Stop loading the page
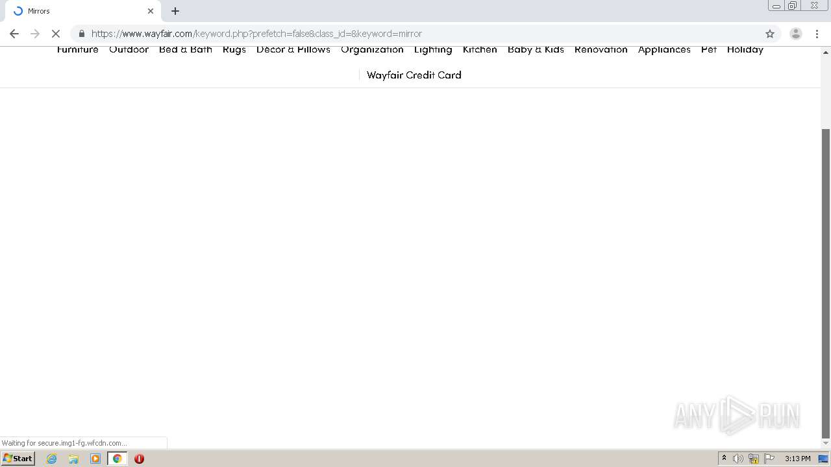The image size is (831, 467). [x=56, y=34]
